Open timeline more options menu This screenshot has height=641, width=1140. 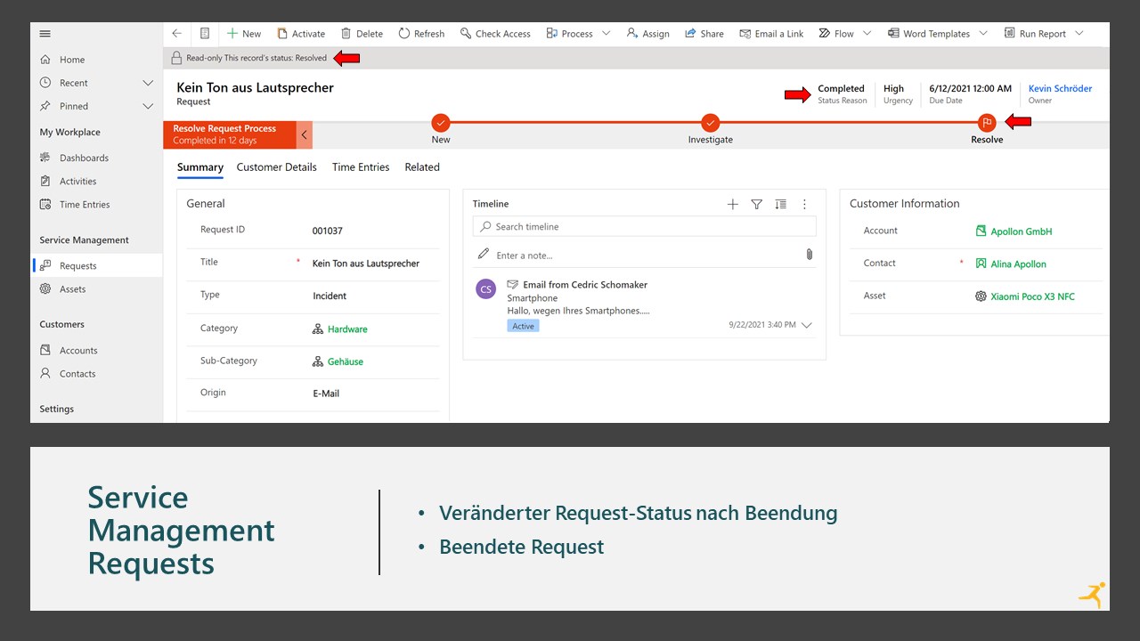tap(804, 204)
